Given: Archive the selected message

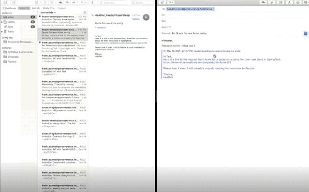Looking at the screenshot, I should tap(36, 2).
